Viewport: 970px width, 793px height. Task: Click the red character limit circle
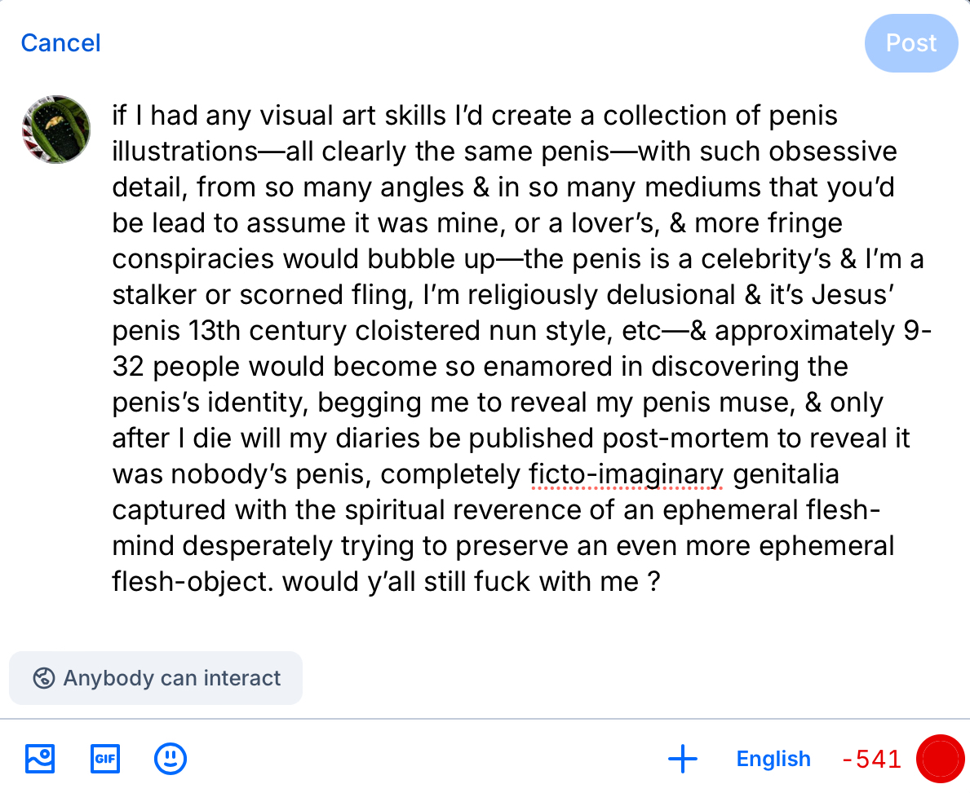(x=941, y=759)
